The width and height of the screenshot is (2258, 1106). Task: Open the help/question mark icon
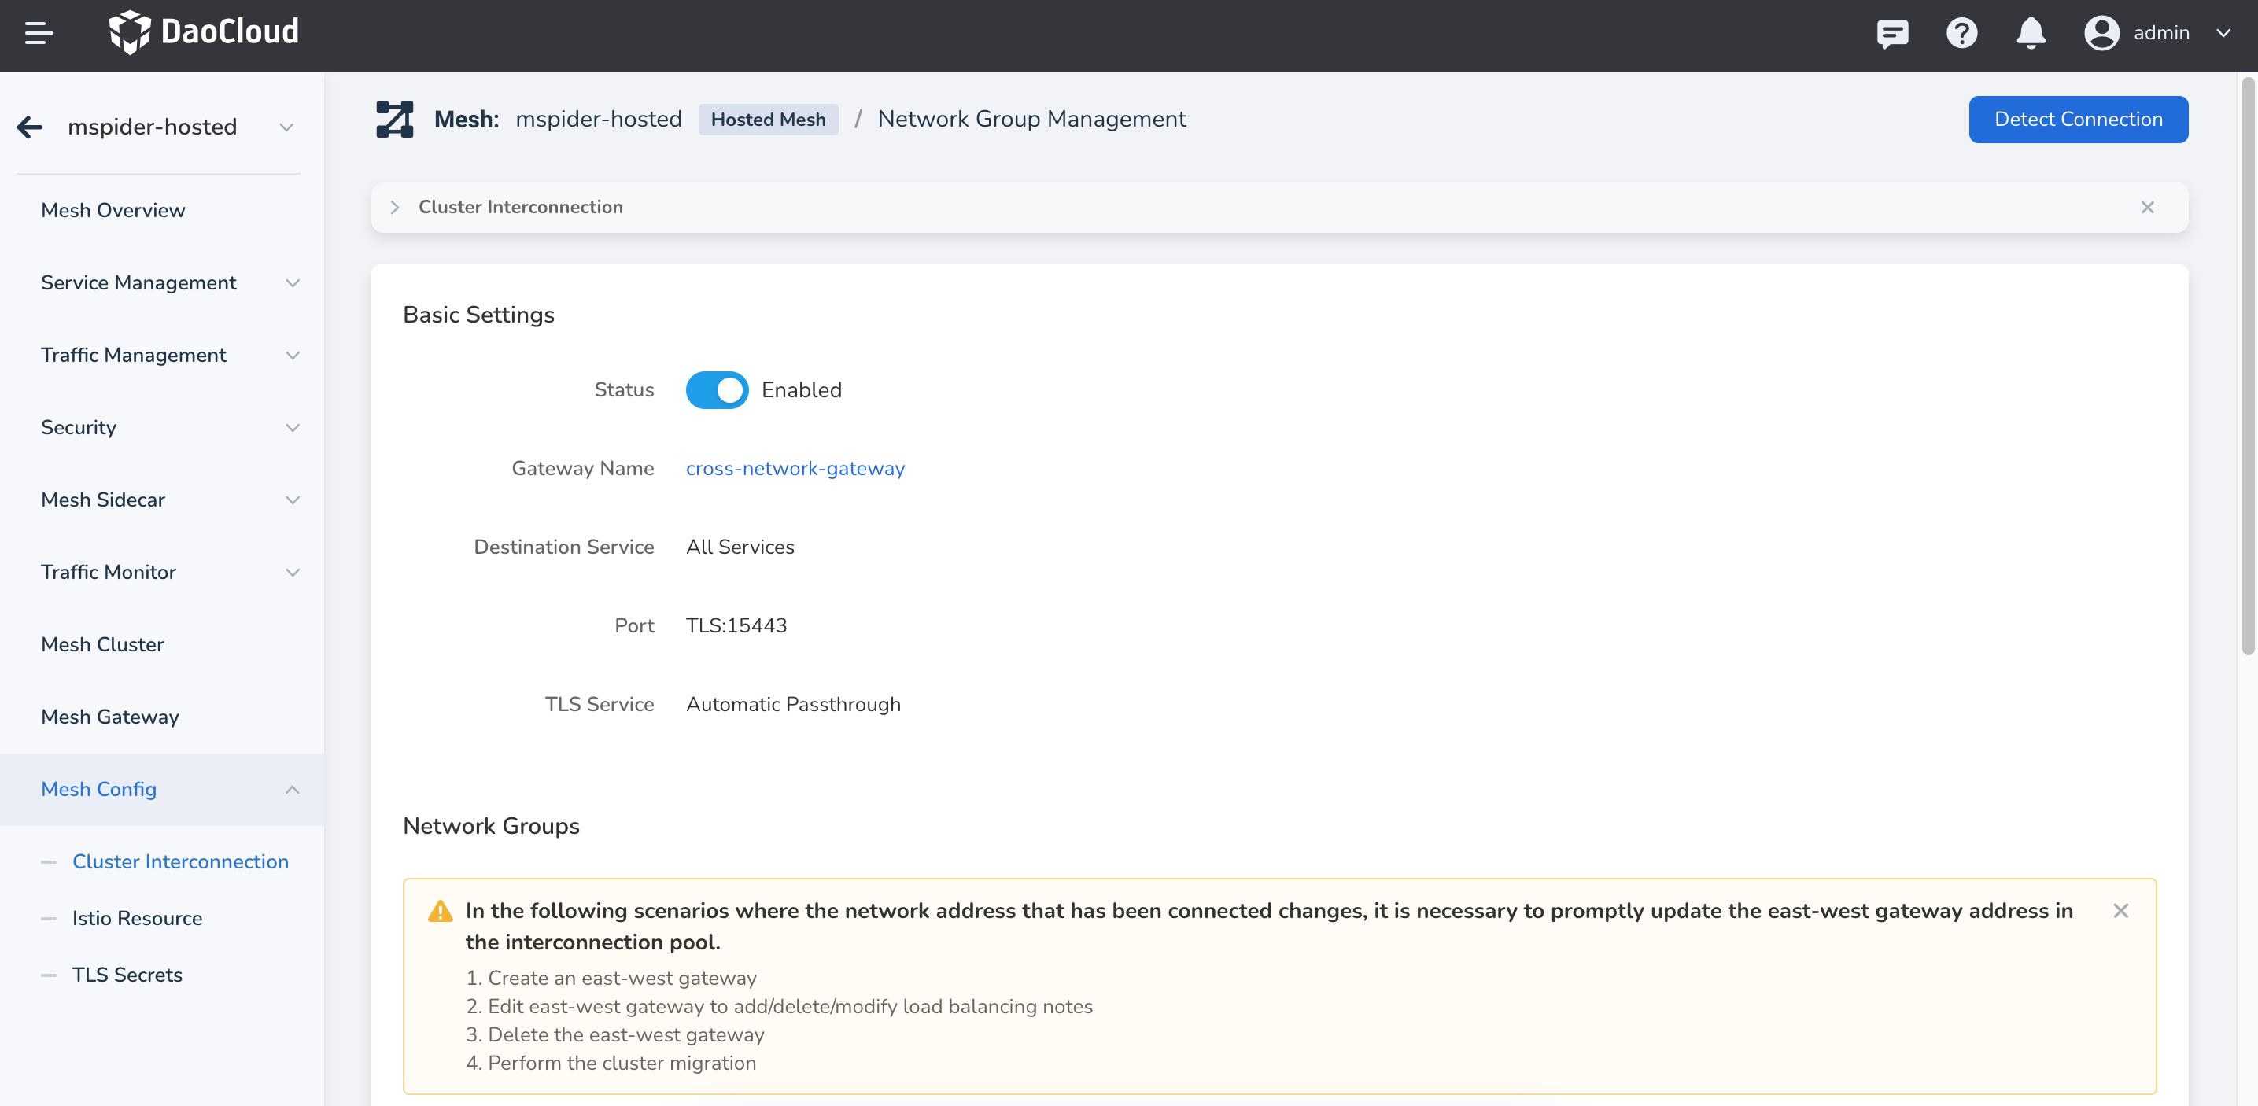[1961, 31]
